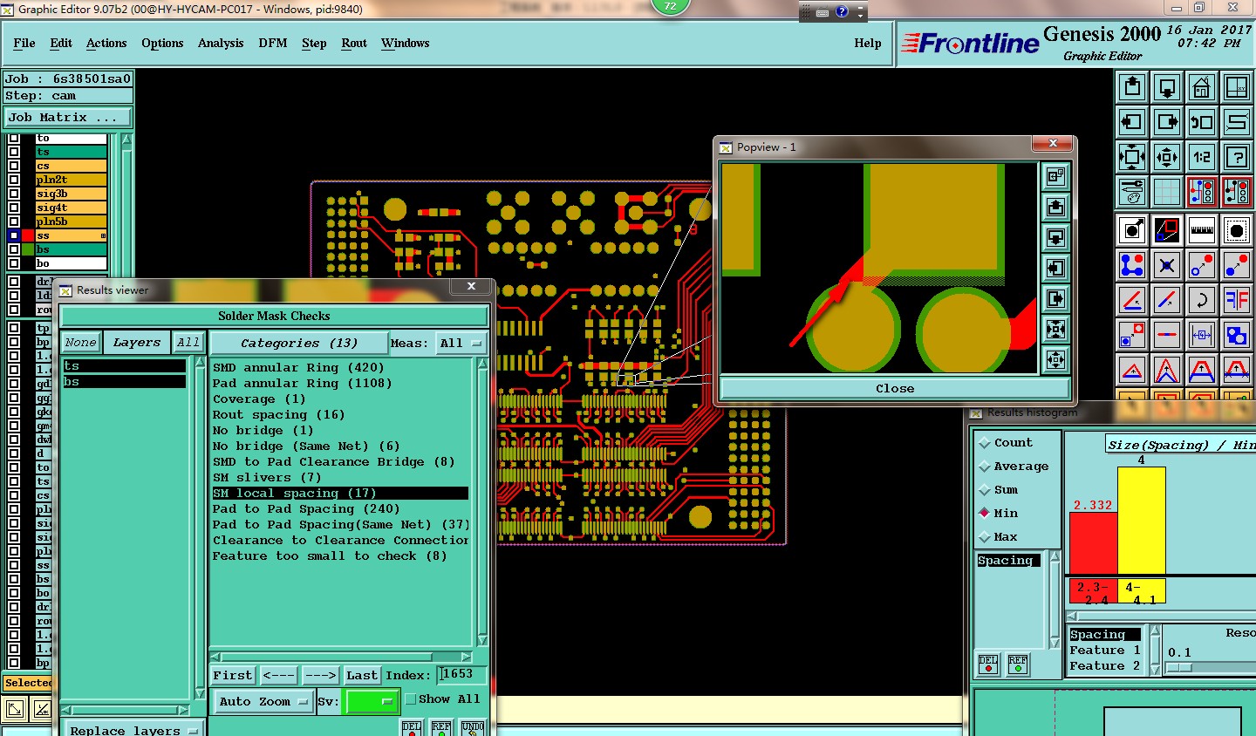This screenshot has height=736, width=1256.
Task: Click the previous view (undo zoom) icon
Action: click(1202, 122)
